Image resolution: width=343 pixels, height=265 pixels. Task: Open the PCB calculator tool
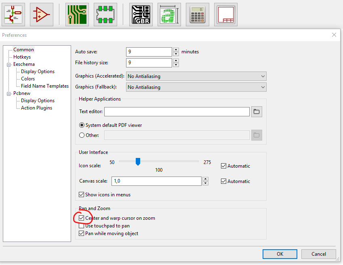click(198, 15)
